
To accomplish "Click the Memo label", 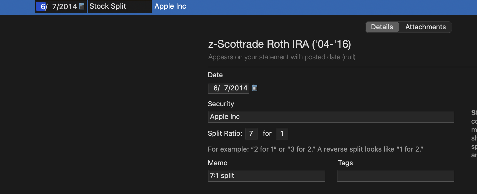I will 218,163.
